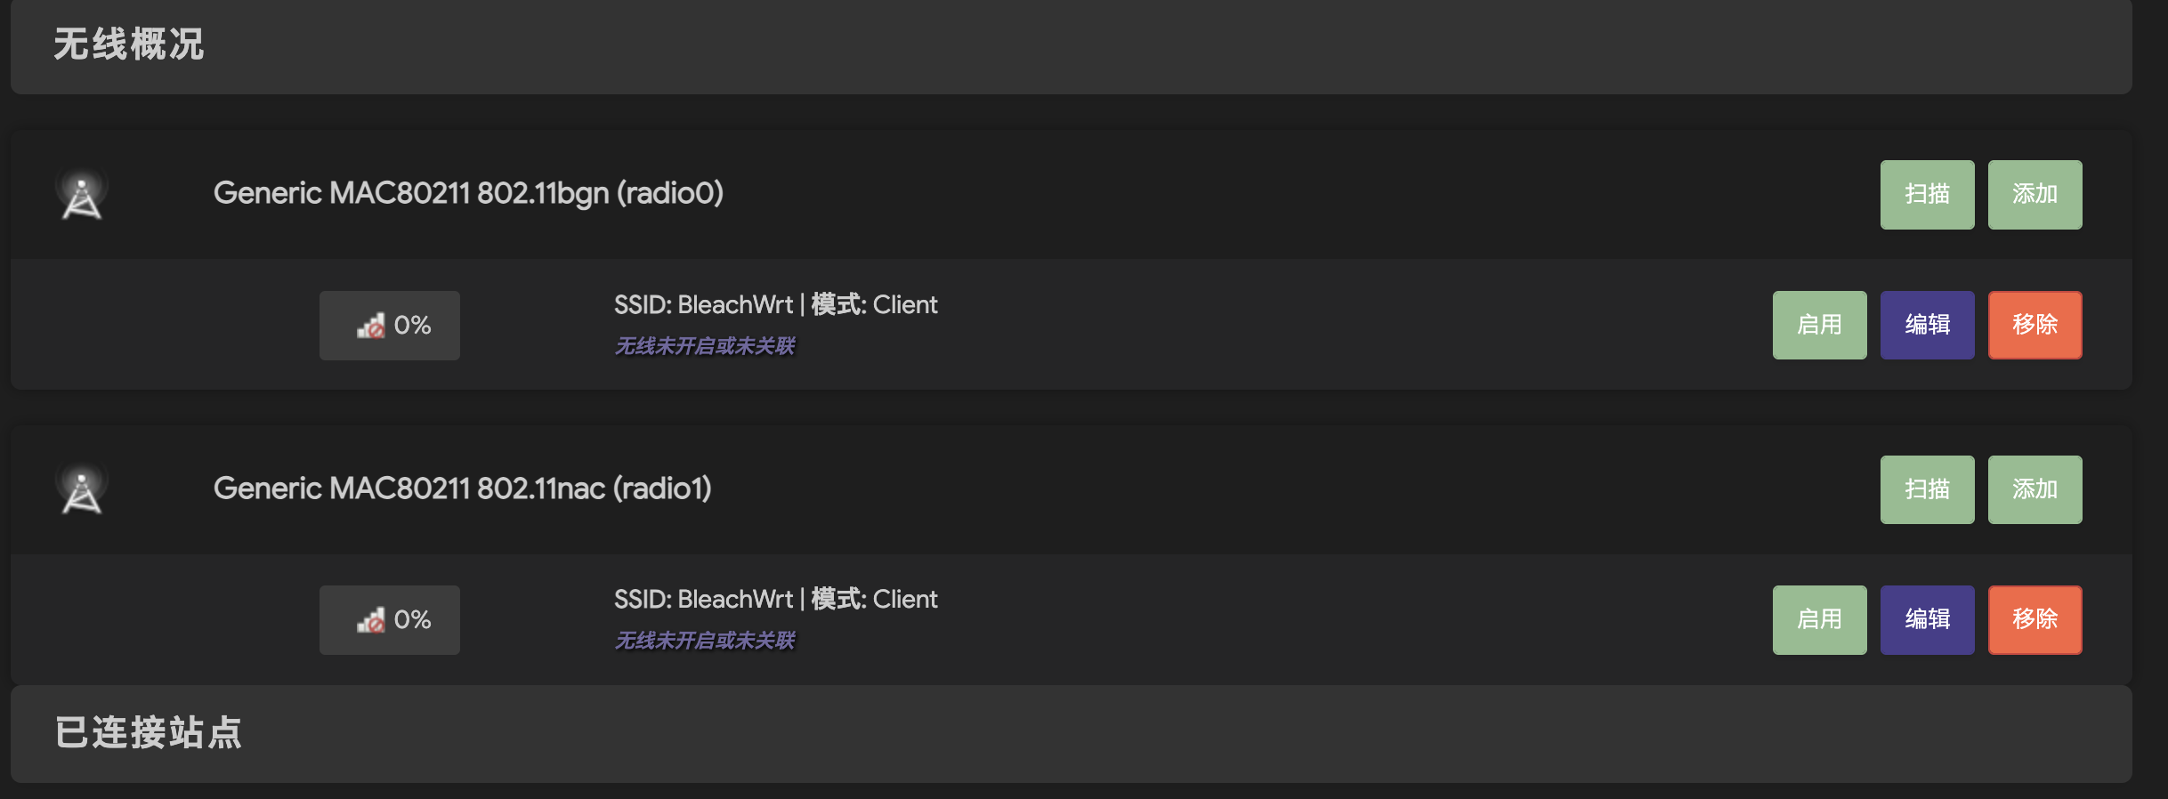
Task: Add a wireless network to radio1 (添加)
Action: [2035, 490]
